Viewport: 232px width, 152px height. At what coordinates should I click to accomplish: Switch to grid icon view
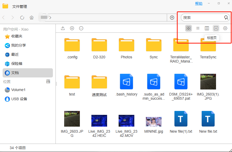tap(189, 28)
